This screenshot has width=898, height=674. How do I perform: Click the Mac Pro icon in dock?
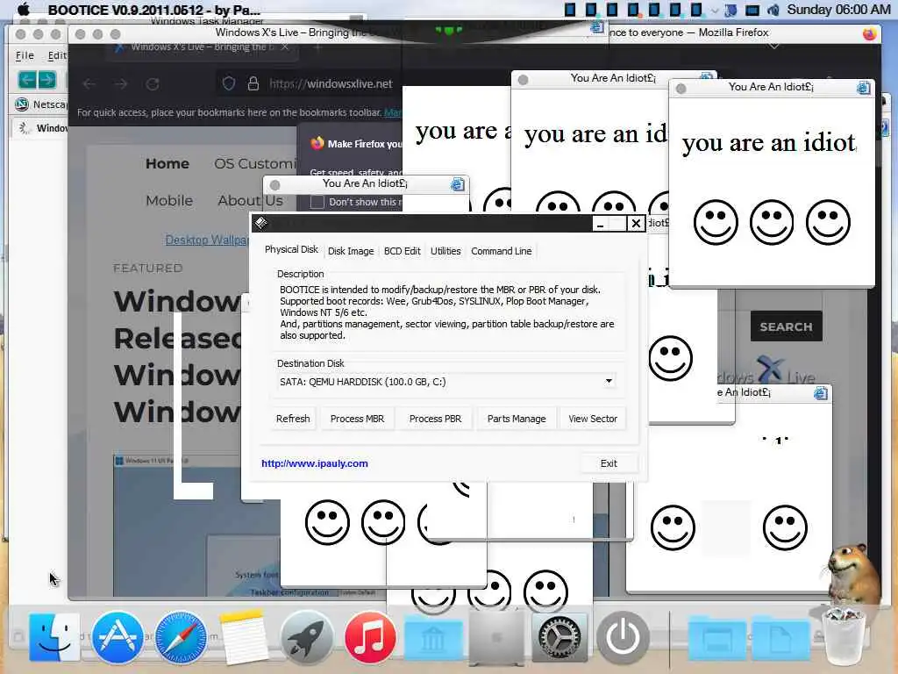click(x=496, y=637)
